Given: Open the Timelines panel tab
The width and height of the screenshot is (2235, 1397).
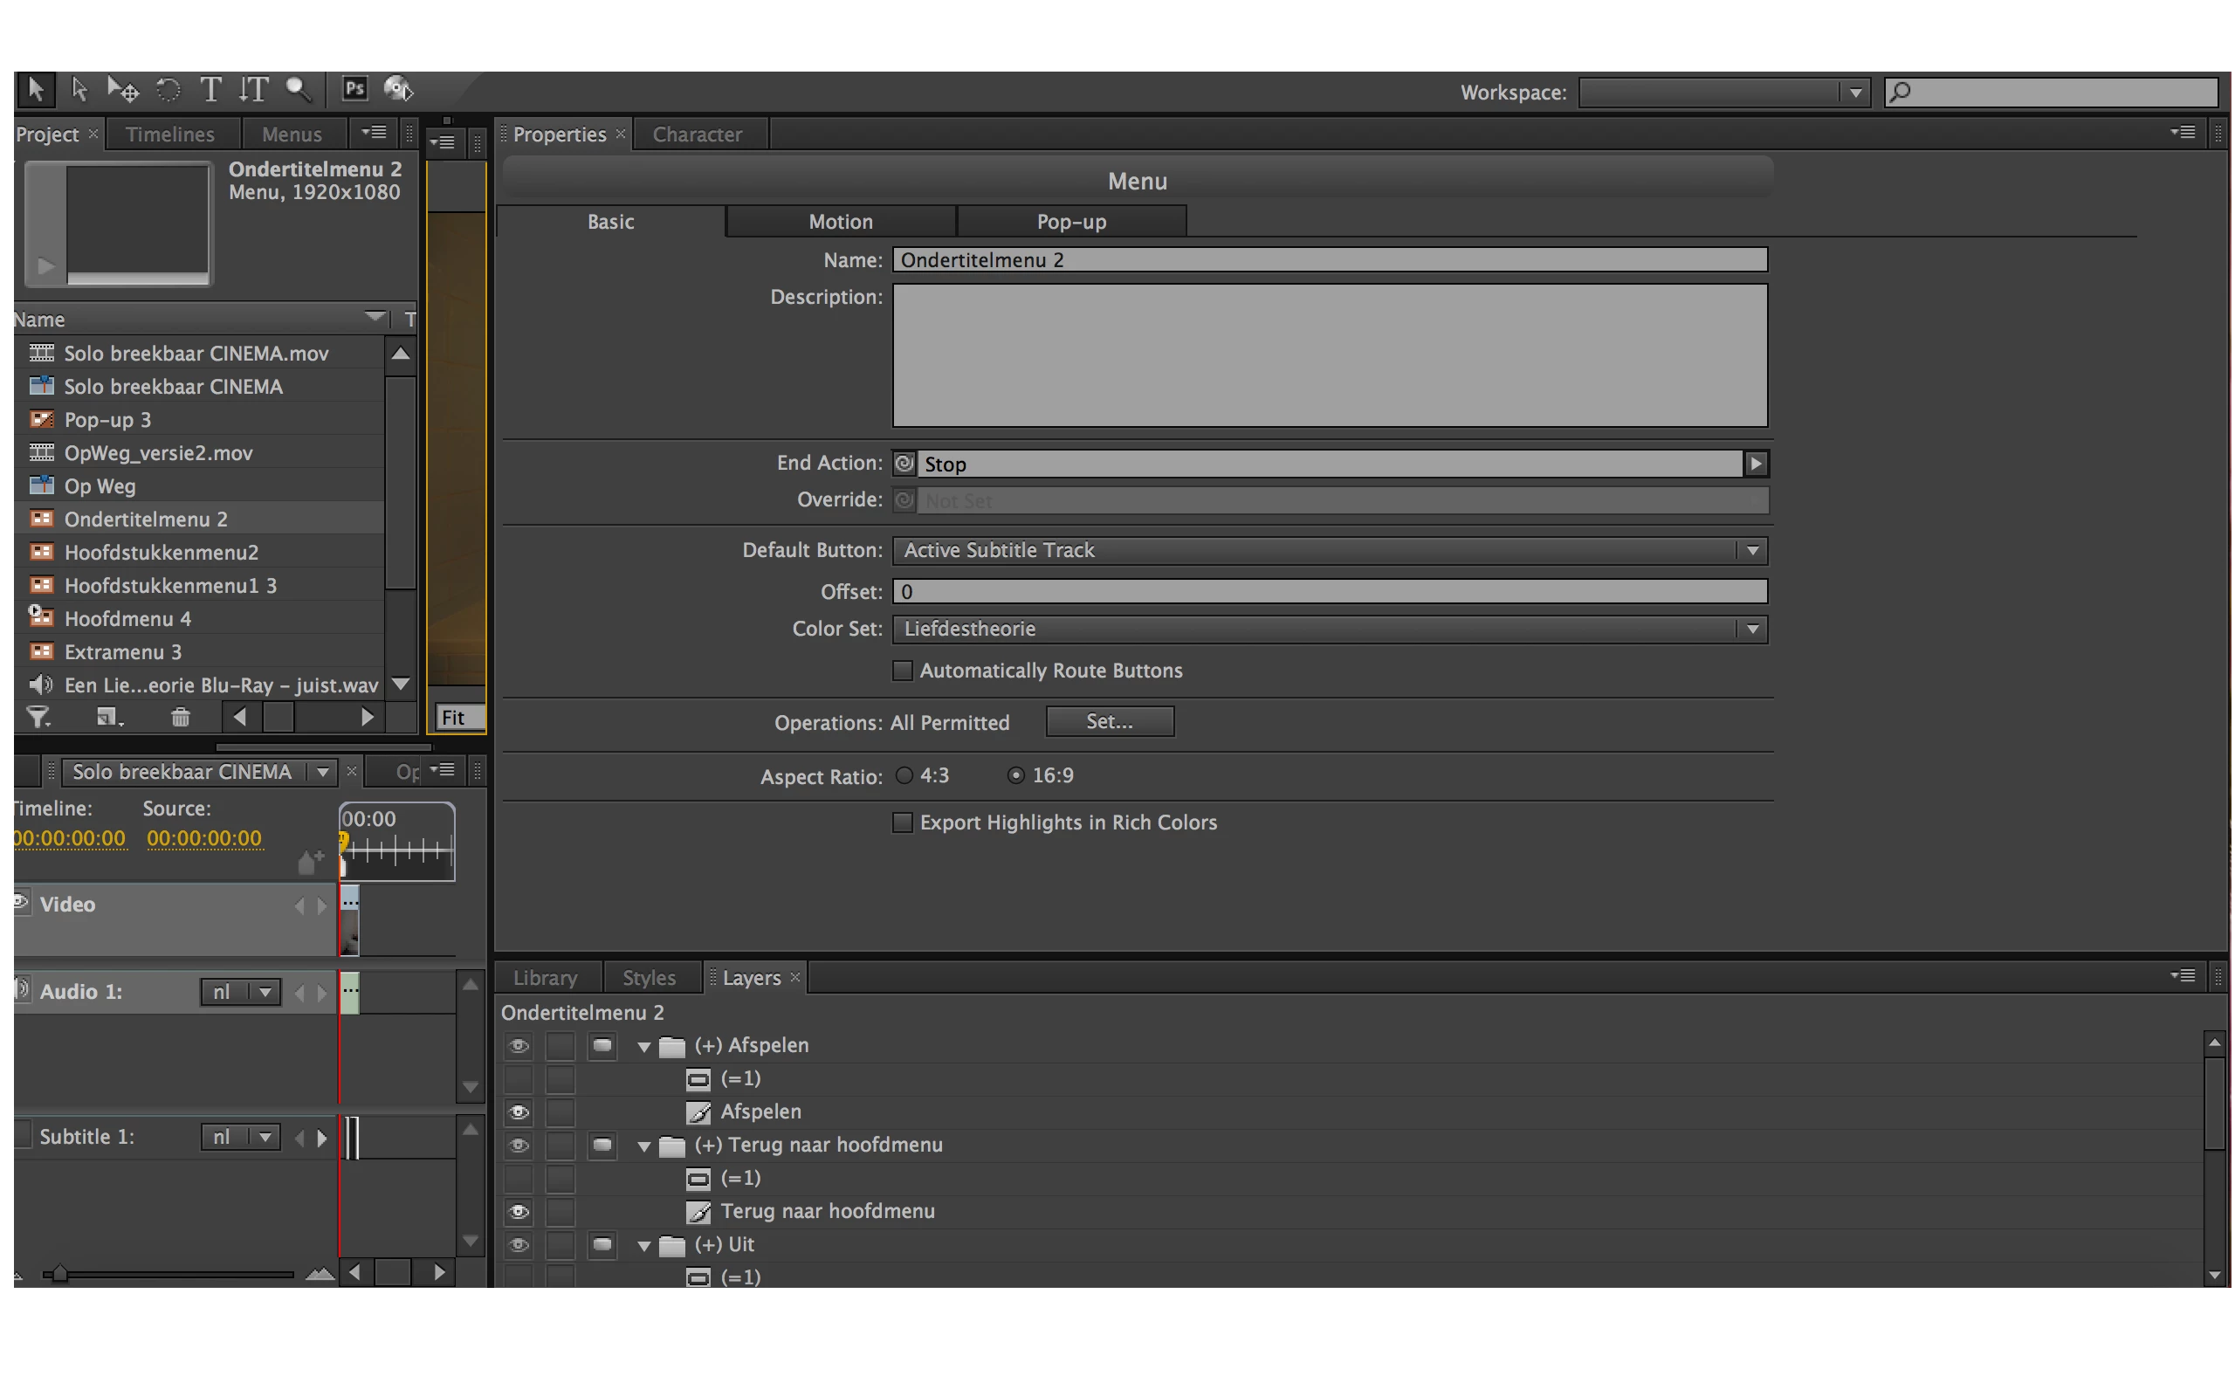Looking at the screenshot, I should click(170, 134).
